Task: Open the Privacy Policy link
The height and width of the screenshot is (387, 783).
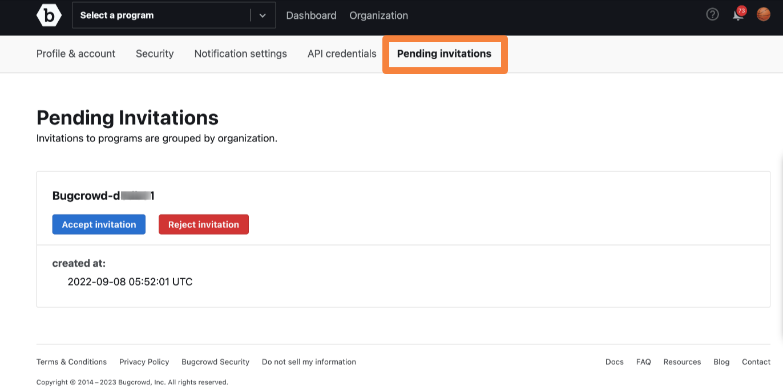Action: [144, 362]
